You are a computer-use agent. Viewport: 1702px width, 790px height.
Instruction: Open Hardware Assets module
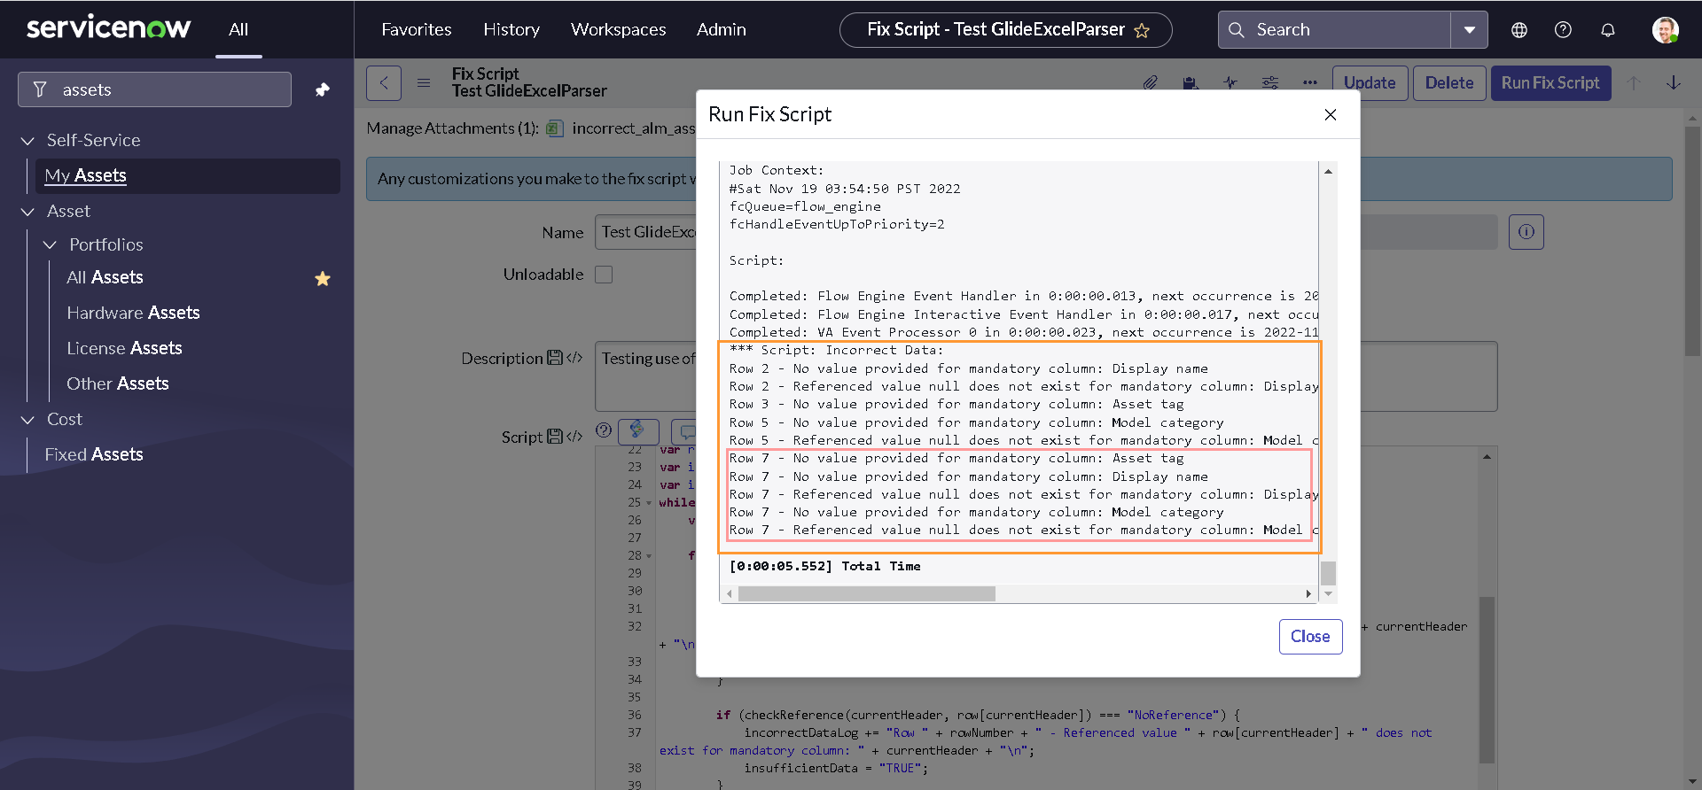[133, 313]
